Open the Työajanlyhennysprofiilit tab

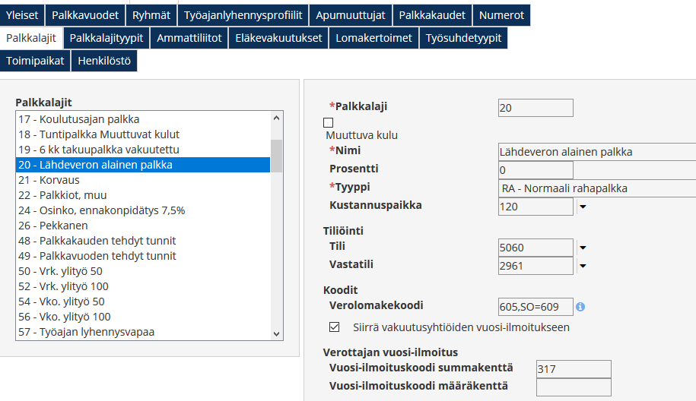(243, 15)
